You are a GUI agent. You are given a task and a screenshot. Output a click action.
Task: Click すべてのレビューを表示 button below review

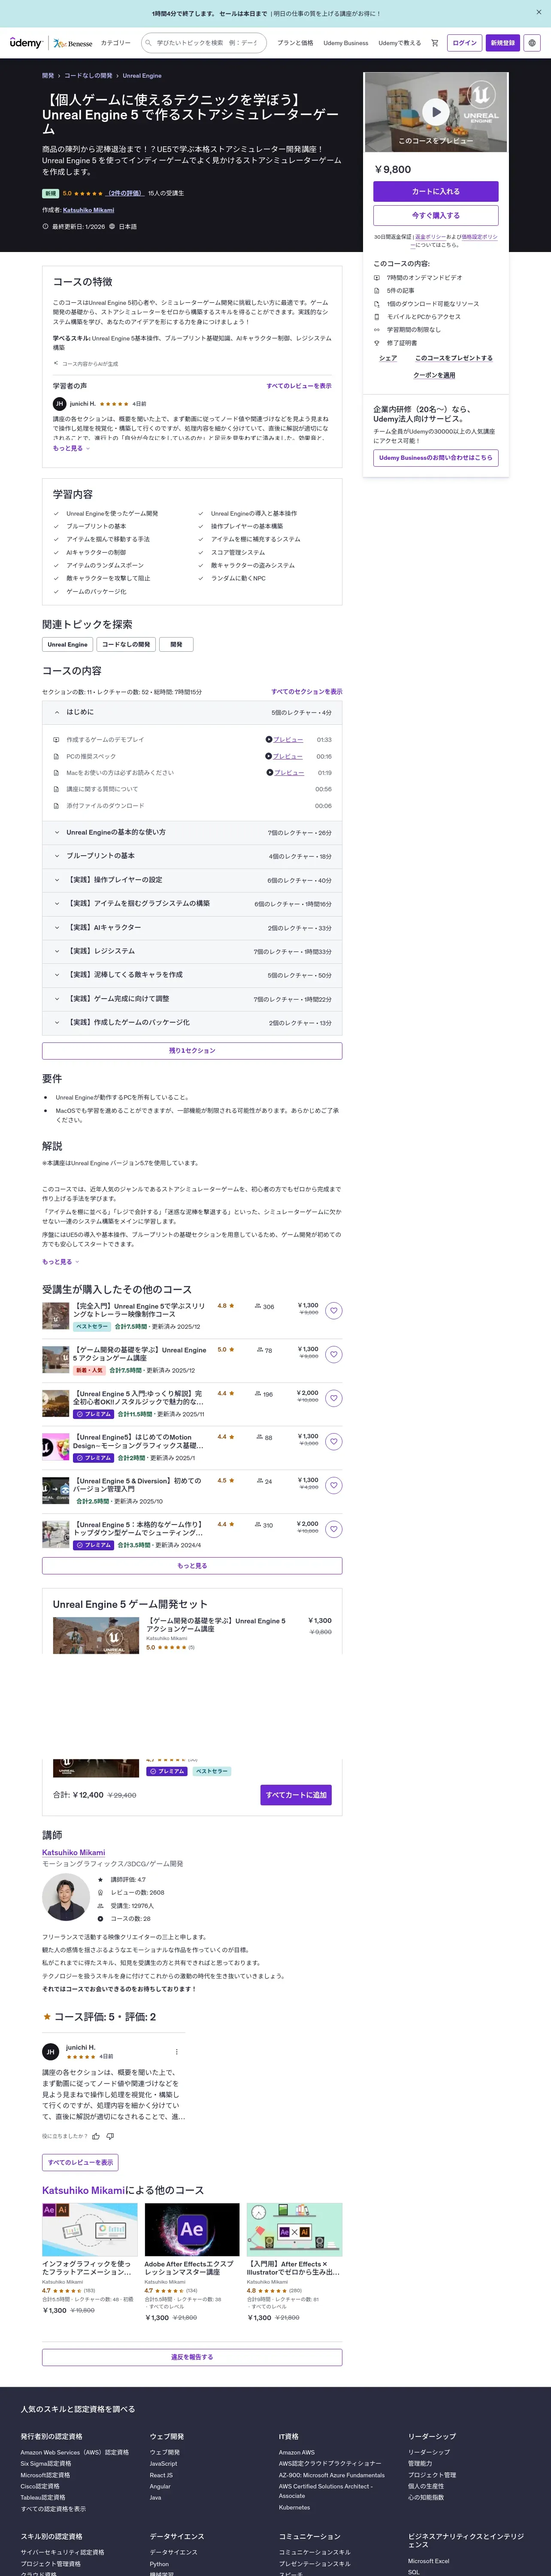[x=80, y=2162]
